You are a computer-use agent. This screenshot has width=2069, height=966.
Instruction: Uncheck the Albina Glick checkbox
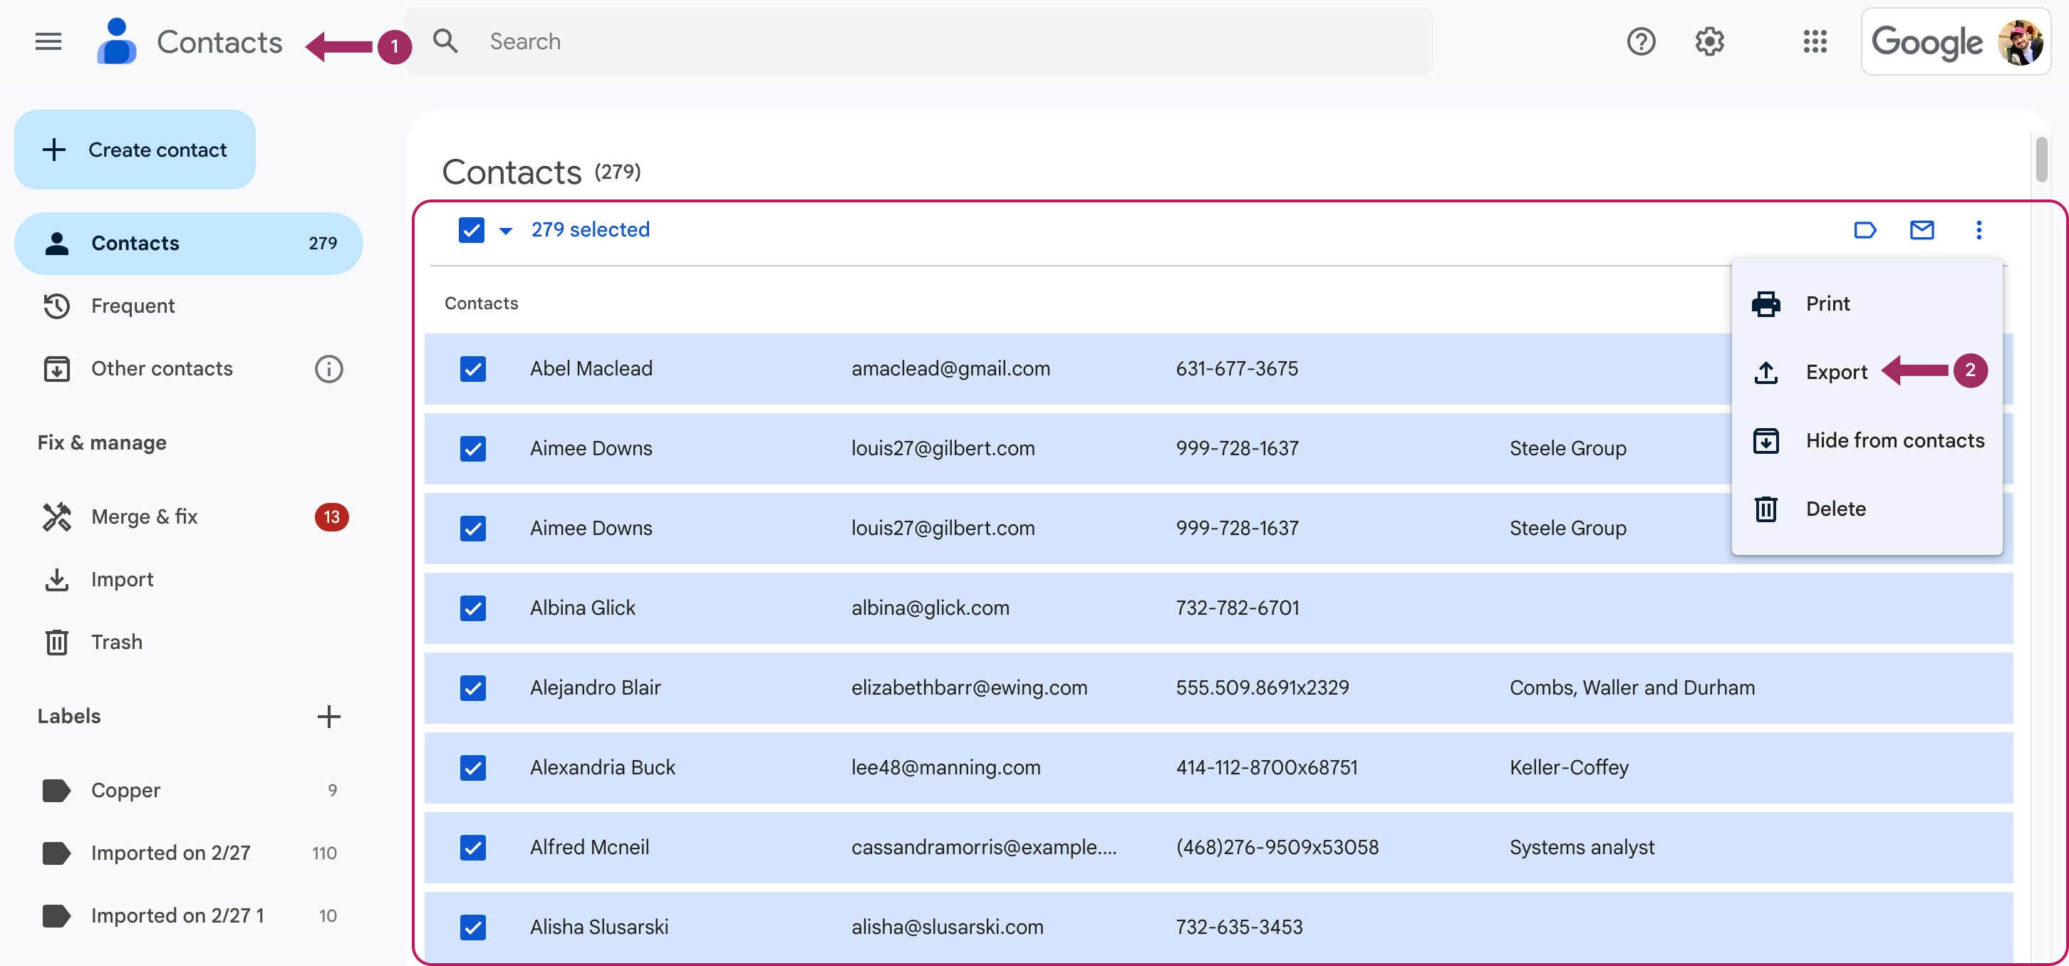tap(472, 608)
